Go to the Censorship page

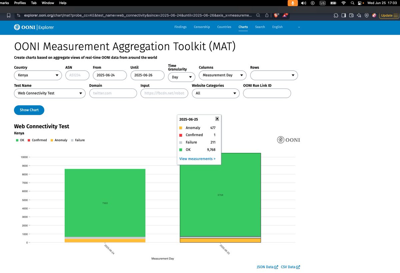[202, 27]
